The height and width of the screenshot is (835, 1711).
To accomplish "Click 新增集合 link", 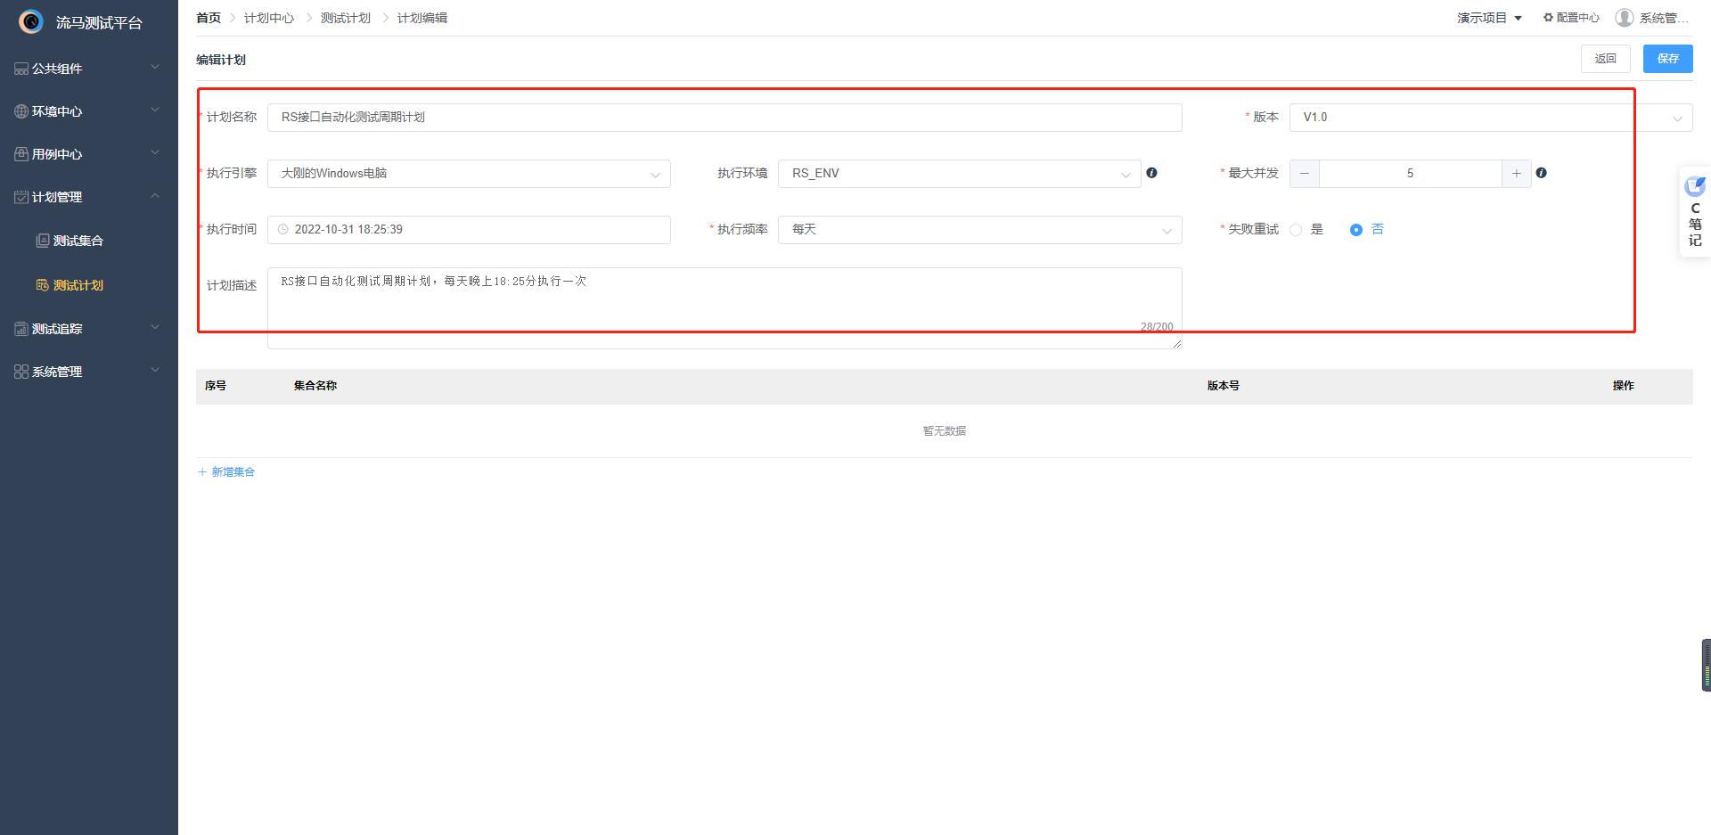I will [226, 472].
